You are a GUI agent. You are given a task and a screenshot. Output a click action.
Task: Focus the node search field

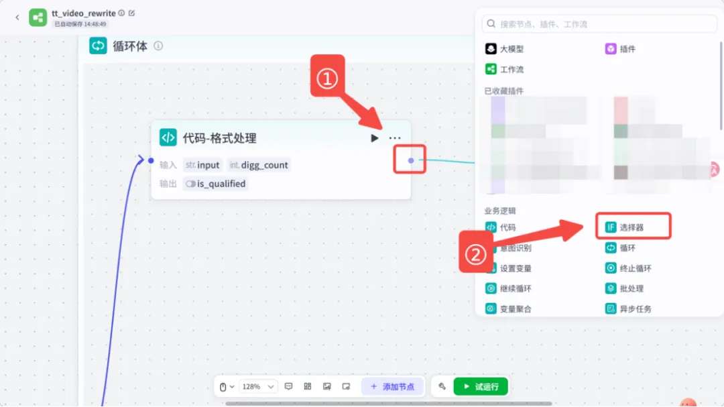pyautogui.click(x=599, y=24)
